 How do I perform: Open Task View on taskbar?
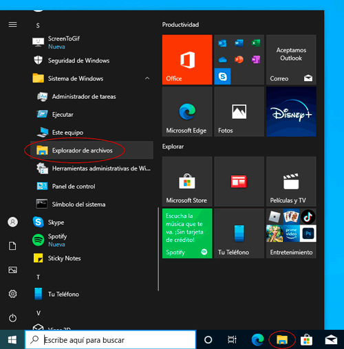232,339
